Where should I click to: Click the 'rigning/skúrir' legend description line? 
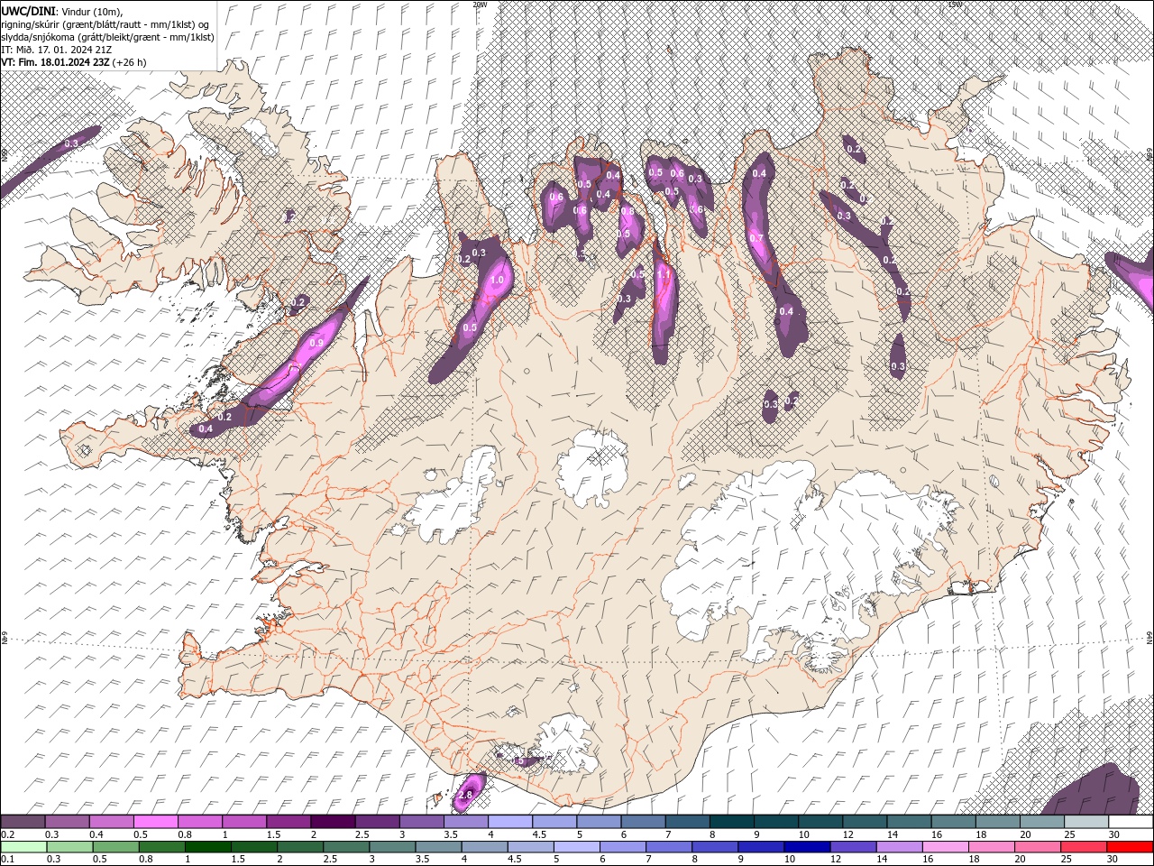coord(105,24)
